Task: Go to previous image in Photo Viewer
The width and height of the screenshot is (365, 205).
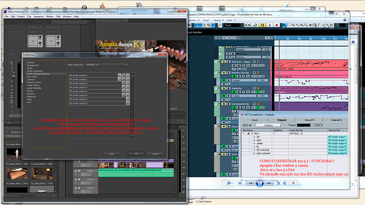Action: [x=250, y=183]
